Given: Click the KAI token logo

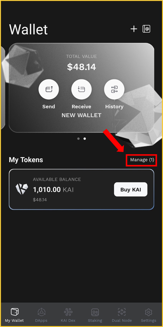Looking at the screenshot, I should point(22,189).
